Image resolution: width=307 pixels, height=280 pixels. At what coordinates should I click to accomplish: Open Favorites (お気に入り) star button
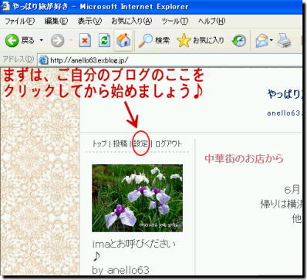tap(201, 40)
